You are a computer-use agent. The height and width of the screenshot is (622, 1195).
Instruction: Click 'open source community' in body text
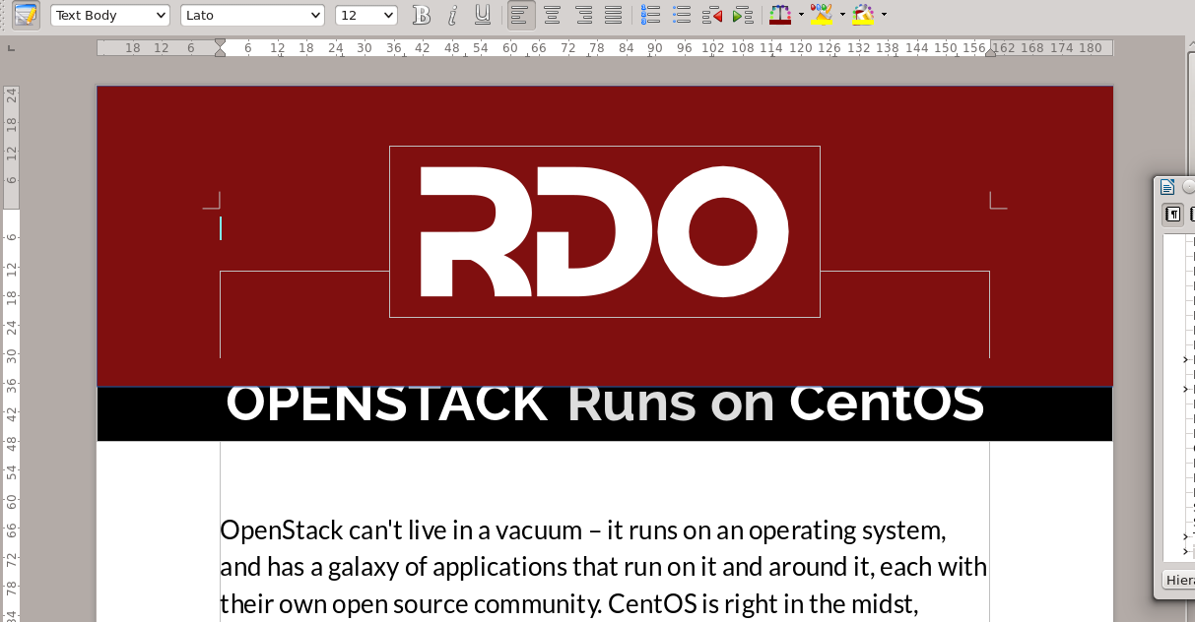click(466, 603)
